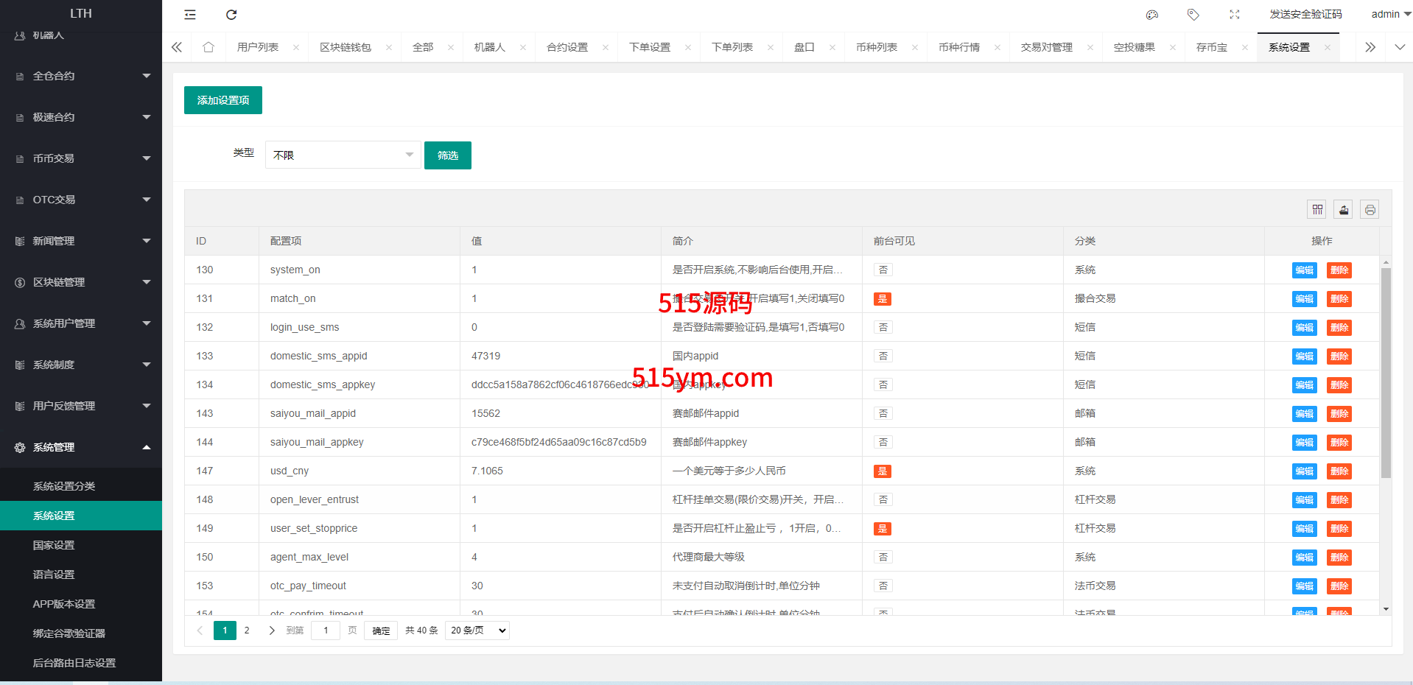The height and width of the screenshot is (685, 1413).
Task: Open the 20 条/页 page size dropdown
Action: point(477,630)
